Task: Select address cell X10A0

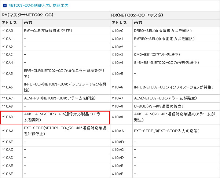Action: (121, 30)
